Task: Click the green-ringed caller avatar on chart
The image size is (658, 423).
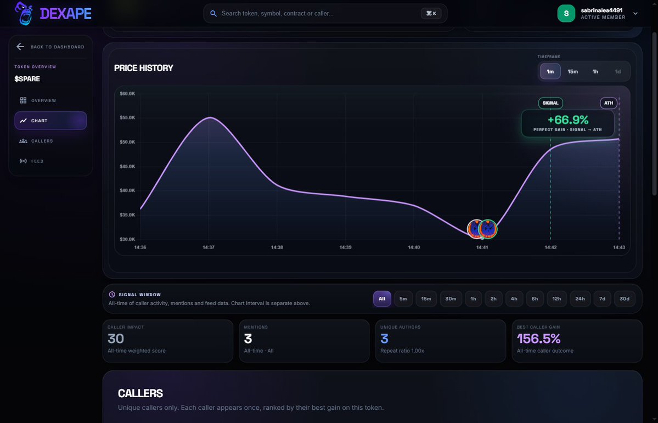Action: click(x=488, y=229)
